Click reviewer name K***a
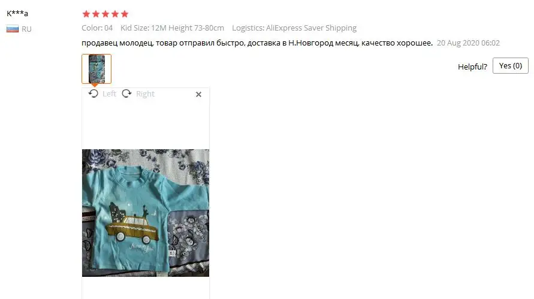534x299 pixels. pyautogui.click(x=17, y=14)
